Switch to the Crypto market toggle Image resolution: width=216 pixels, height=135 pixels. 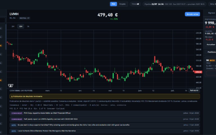click(x=122, y=4)
